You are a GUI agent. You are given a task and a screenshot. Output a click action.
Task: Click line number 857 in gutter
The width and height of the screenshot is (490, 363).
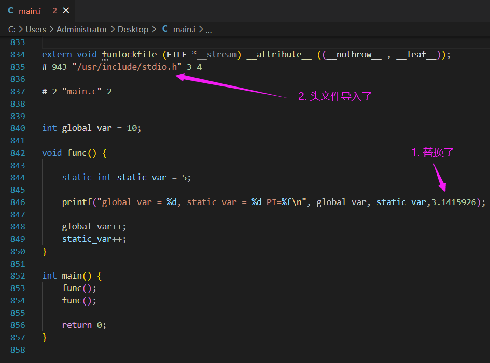pos(18,338)
